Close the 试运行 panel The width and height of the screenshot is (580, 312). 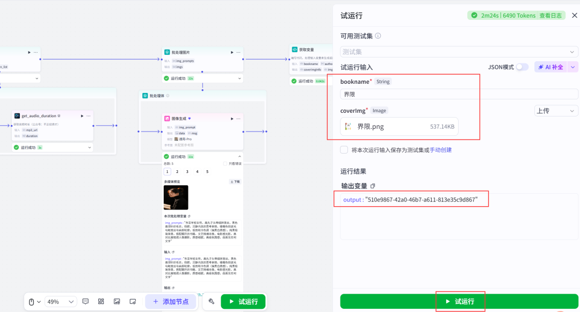point(574,16)
